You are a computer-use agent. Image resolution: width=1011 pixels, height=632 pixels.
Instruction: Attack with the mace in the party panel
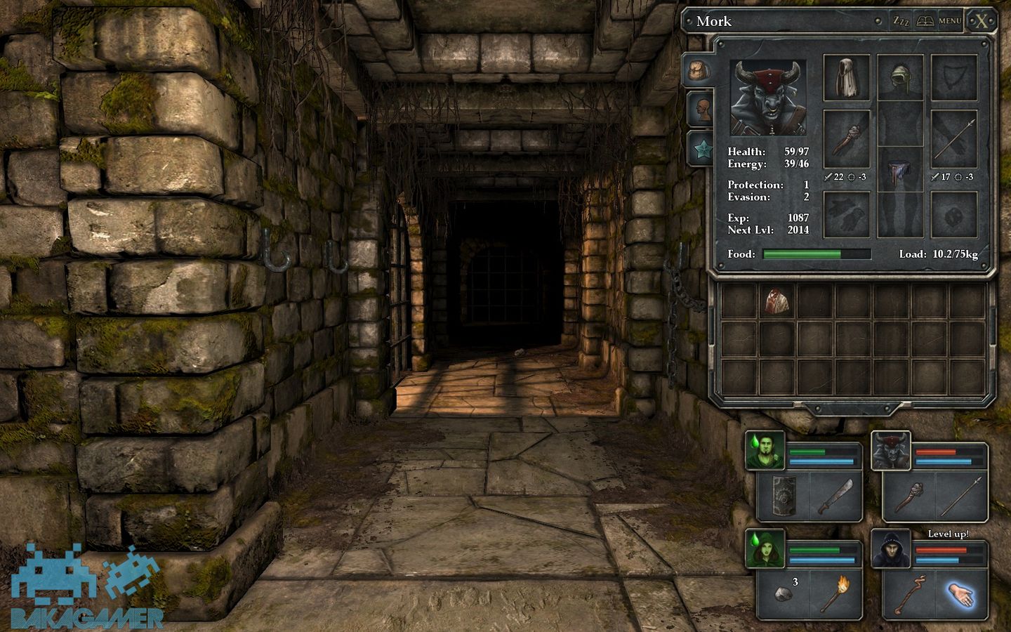[910, 496]
